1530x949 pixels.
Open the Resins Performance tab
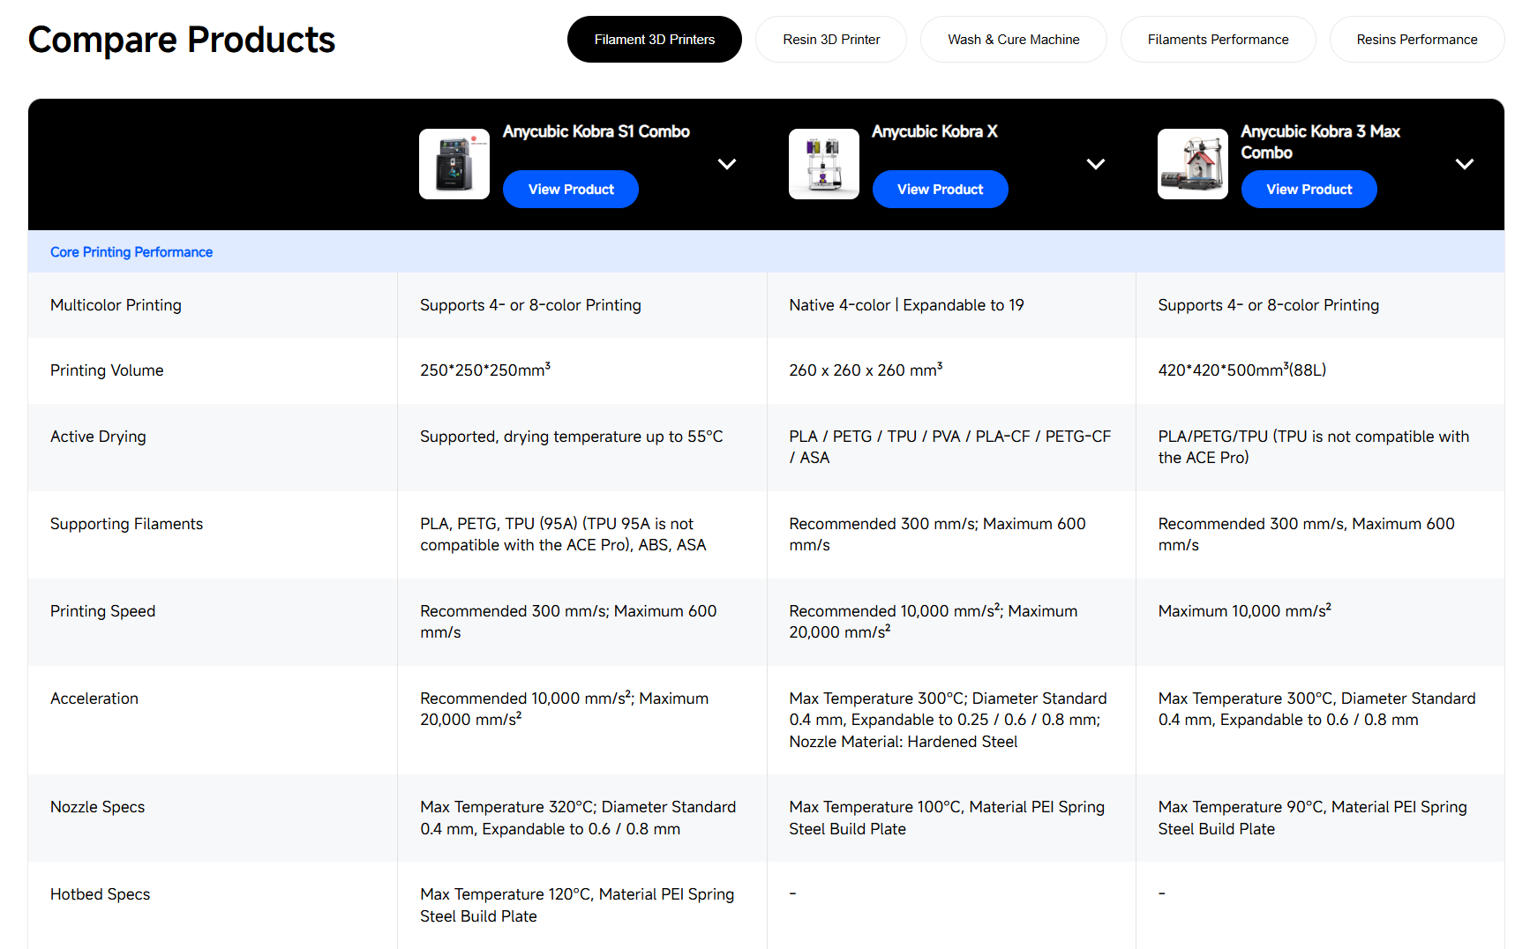click(1417, 40)
